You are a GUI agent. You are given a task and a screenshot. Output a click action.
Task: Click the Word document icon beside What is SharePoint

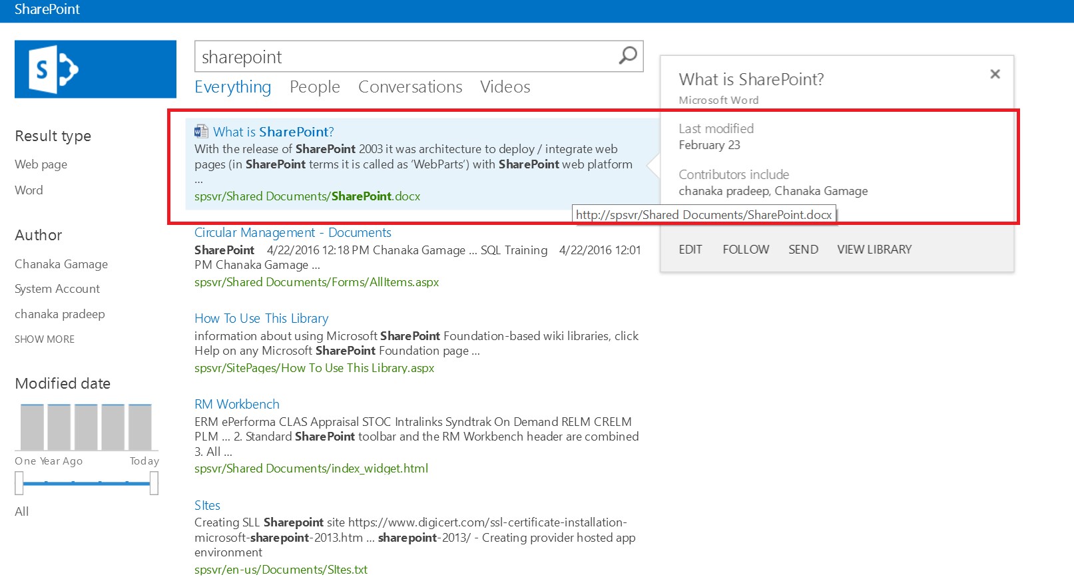(x=201, y=131)
